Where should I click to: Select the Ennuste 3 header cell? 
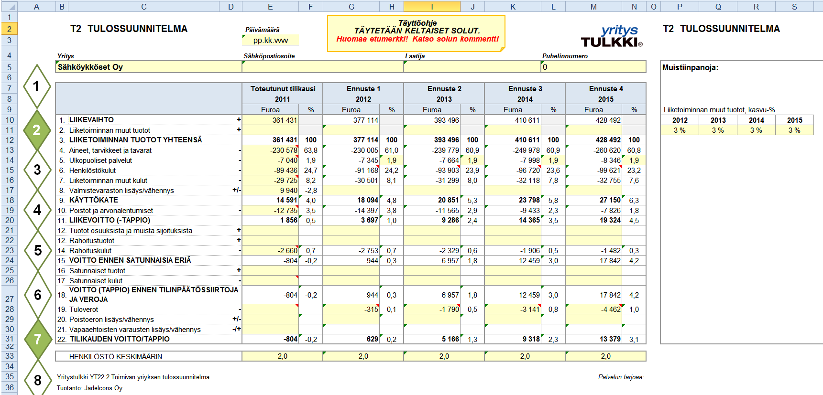(x=525, y=89)
